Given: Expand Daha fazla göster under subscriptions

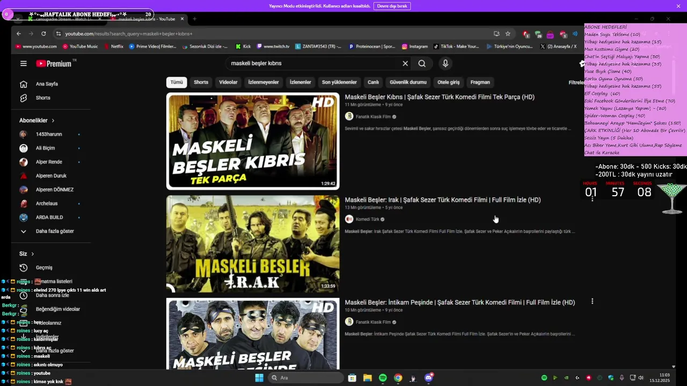Looking at the screenshot, I should point(47,231).
